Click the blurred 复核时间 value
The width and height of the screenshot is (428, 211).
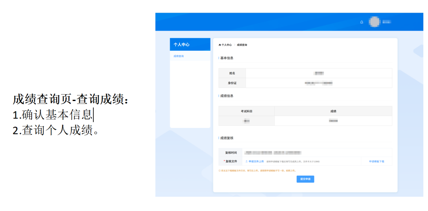click(273, 153)
